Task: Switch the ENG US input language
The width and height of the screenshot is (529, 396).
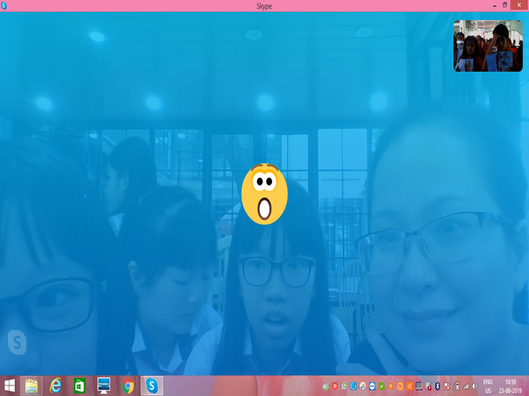Action: tap(488, 386)
